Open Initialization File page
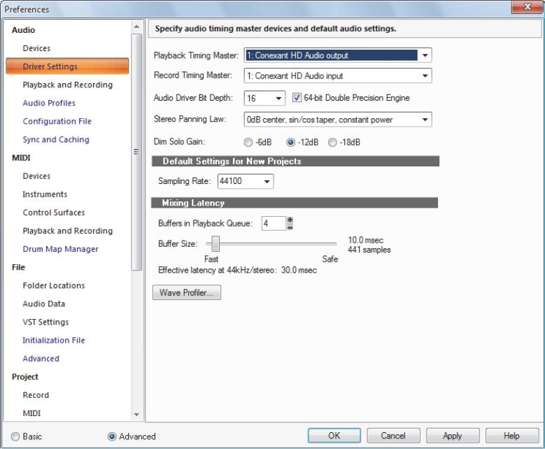545x449 pixels. pyautogui.click(x=54, y=340)
